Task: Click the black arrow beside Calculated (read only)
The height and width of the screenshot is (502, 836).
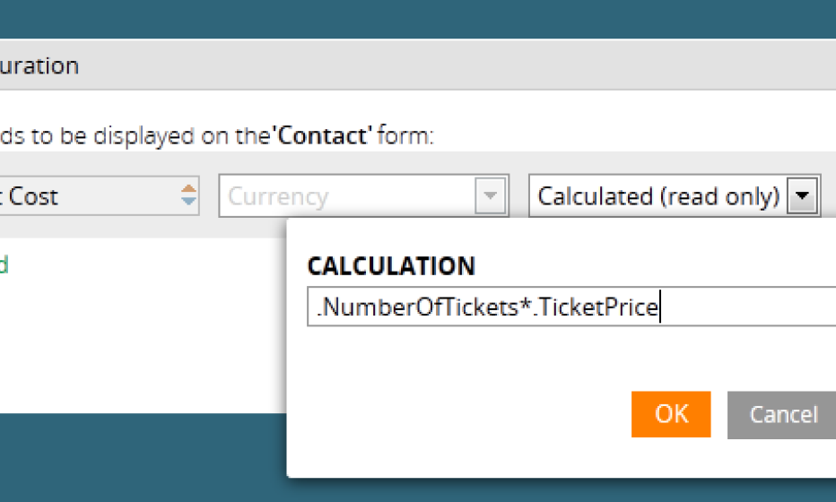Action: pyautogui.click(x=803, y=196)
